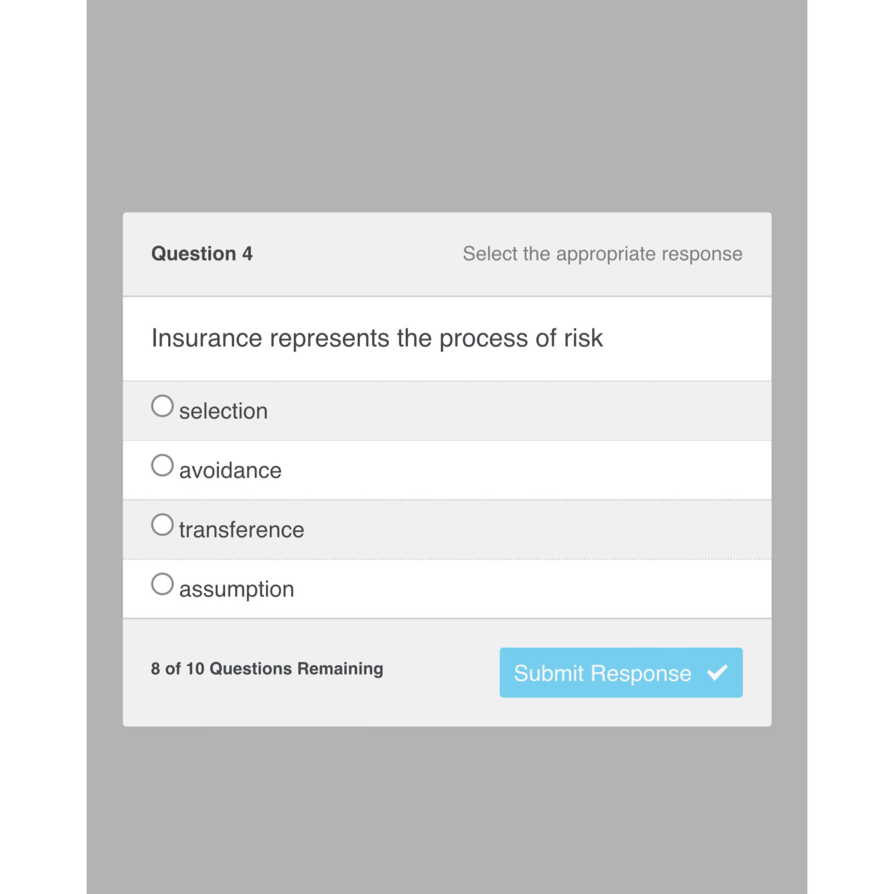Image resolution: width=894 pixels, height=894 pixels.
Task: Click the checkmark icon on Submit Response
Action: 718,672
